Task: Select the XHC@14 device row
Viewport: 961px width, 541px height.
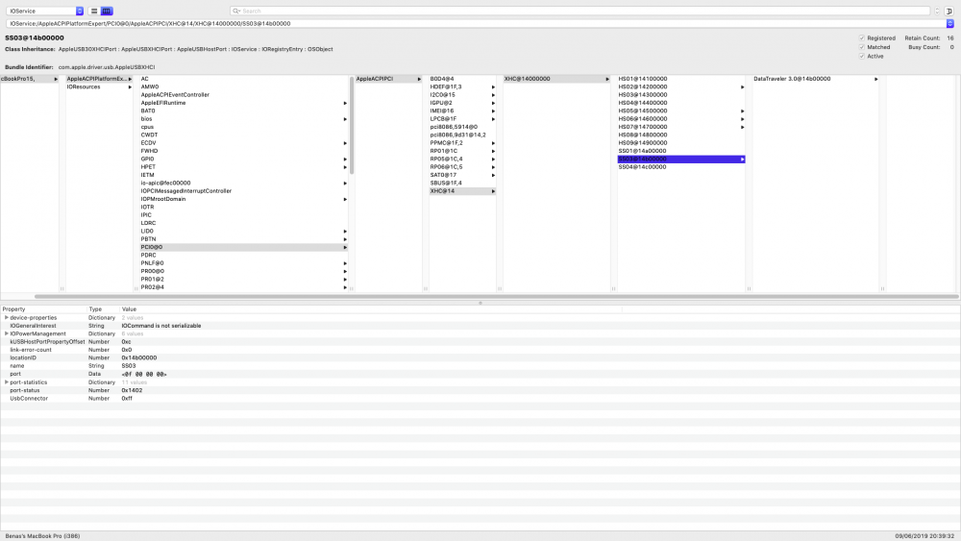Action: click(x=462, y=191)
